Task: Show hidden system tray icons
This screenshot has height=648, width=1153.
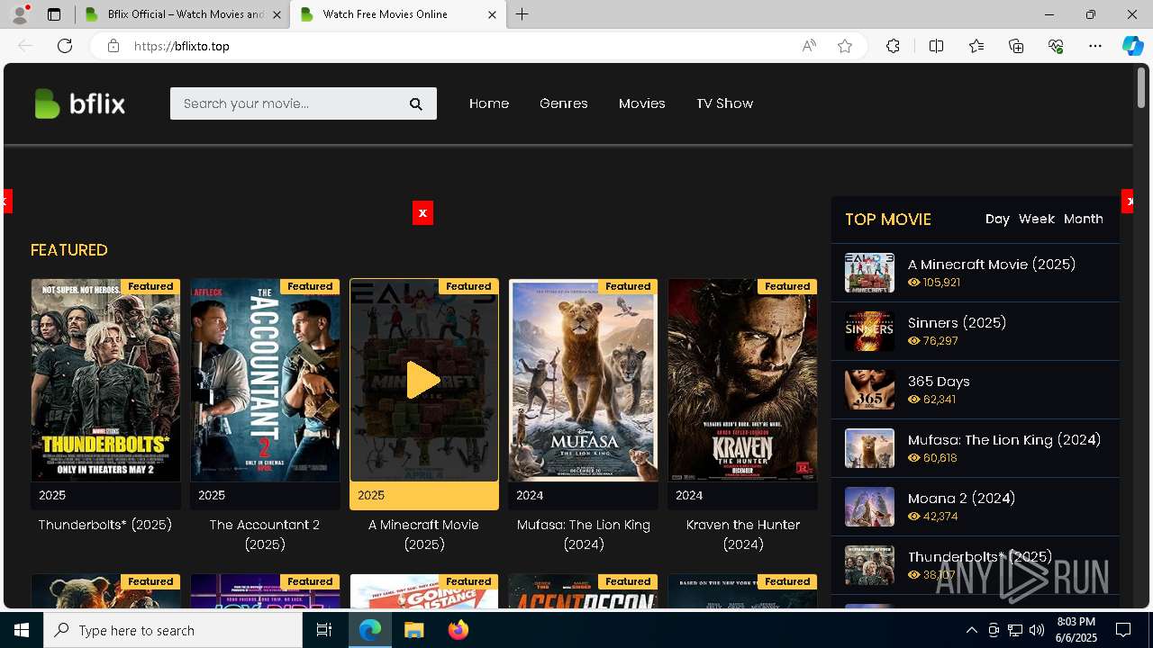Action: 971,630
